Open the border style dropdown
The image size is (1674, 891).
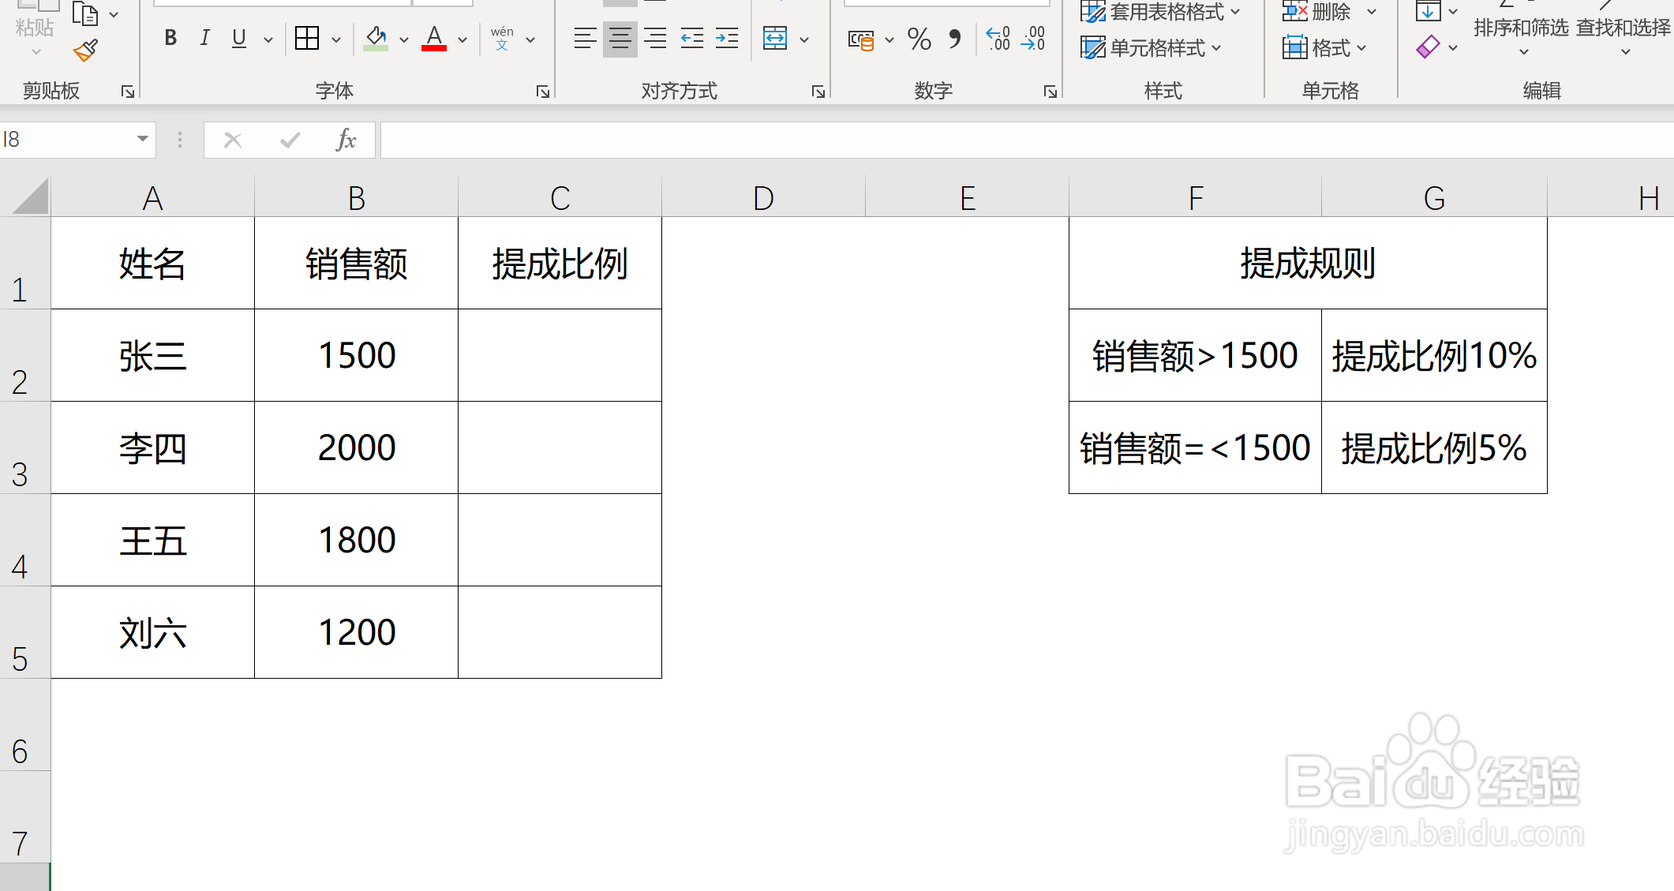coord(335,38)
